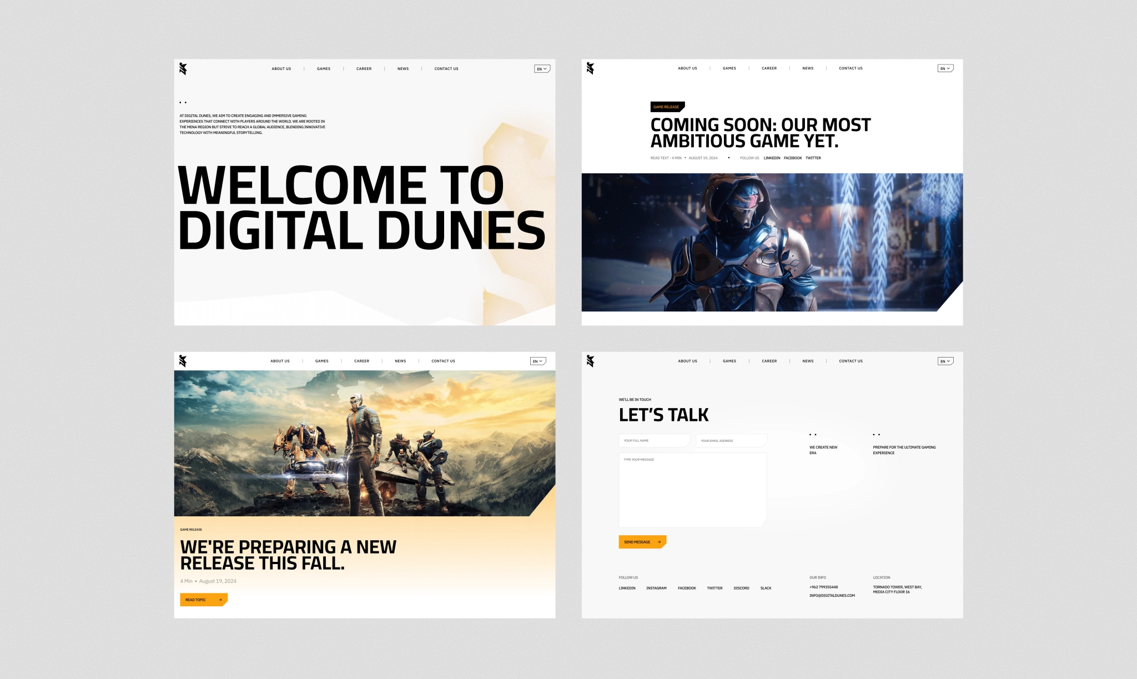Click the arrow icon inside Send Message button

[x=659, y=542]
